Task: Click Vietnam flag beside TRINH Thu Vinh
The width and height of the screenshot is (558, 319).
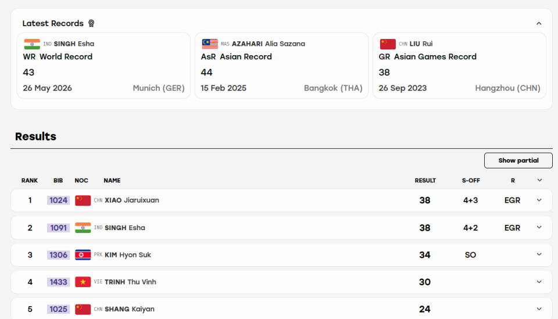Action: point(83,282)
